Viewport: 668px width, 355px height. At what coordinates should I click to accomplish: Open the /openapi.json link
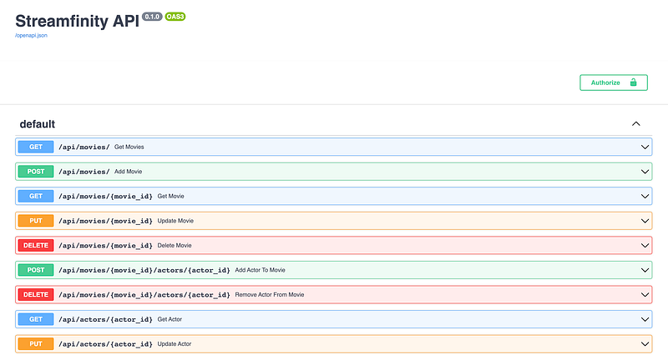31,35
